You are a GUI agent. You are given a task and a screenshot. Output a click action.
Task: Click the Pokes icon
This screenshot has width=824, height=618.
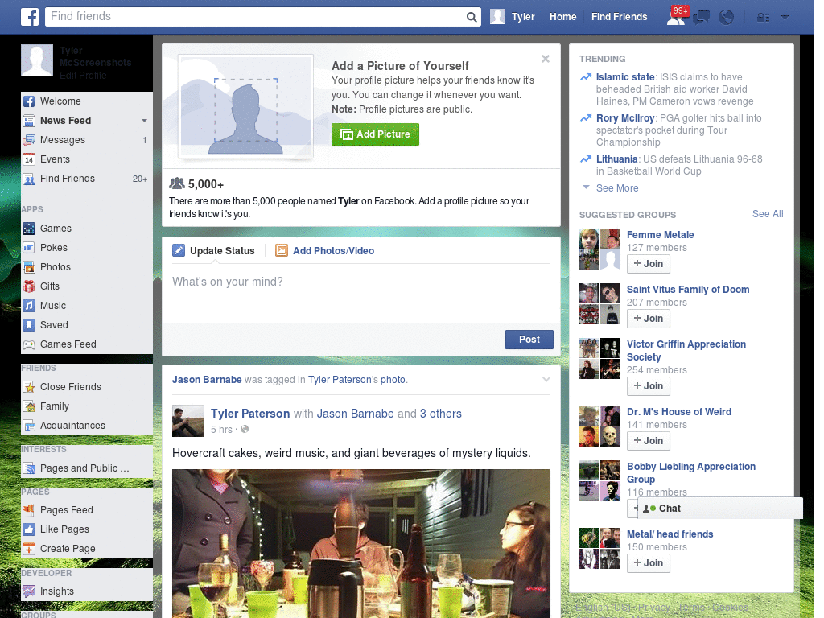coord(29,248)
